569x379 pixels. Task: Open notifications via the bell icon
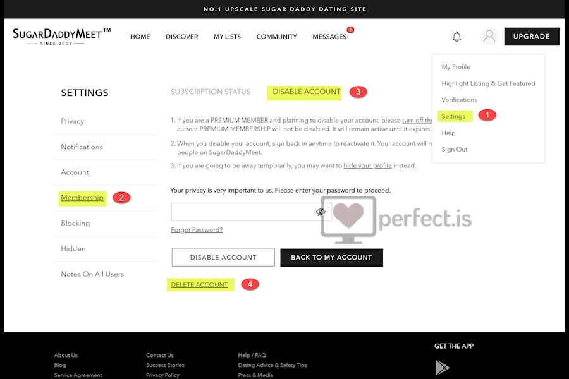point(456,36)
